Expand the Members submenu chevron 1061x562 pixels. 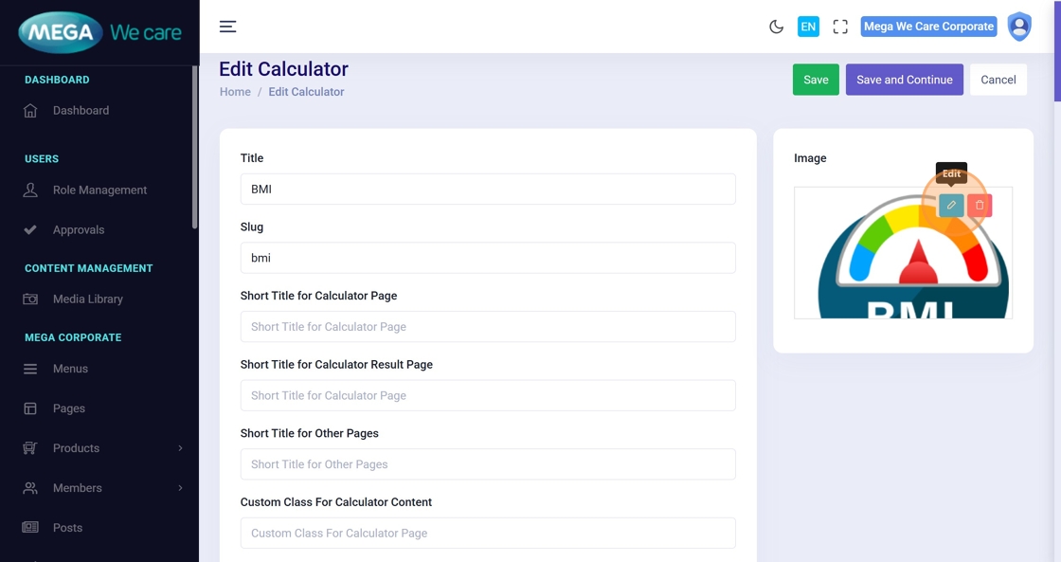[x=180, y=488]
